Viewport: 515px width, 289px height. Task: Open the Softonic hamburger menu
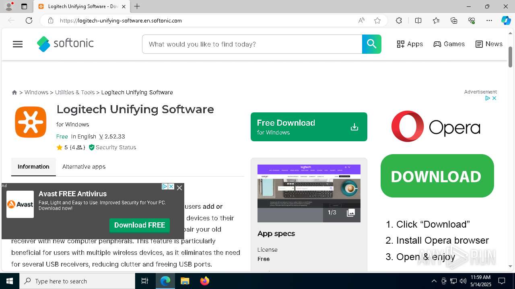tap(18, 44)
